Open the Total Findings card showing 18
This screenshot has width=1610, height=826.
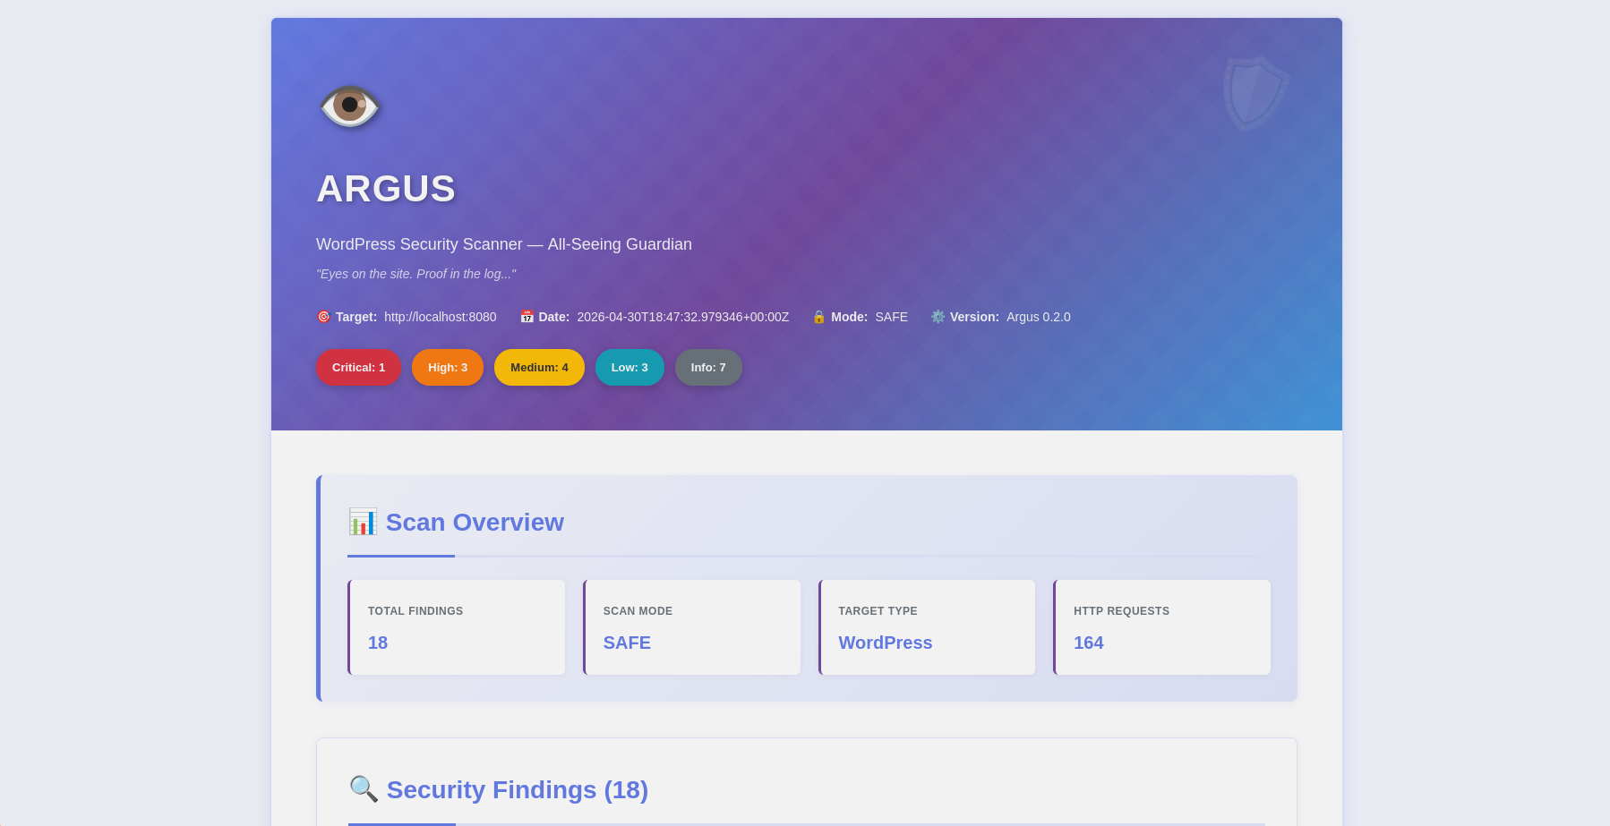(457, 627)
